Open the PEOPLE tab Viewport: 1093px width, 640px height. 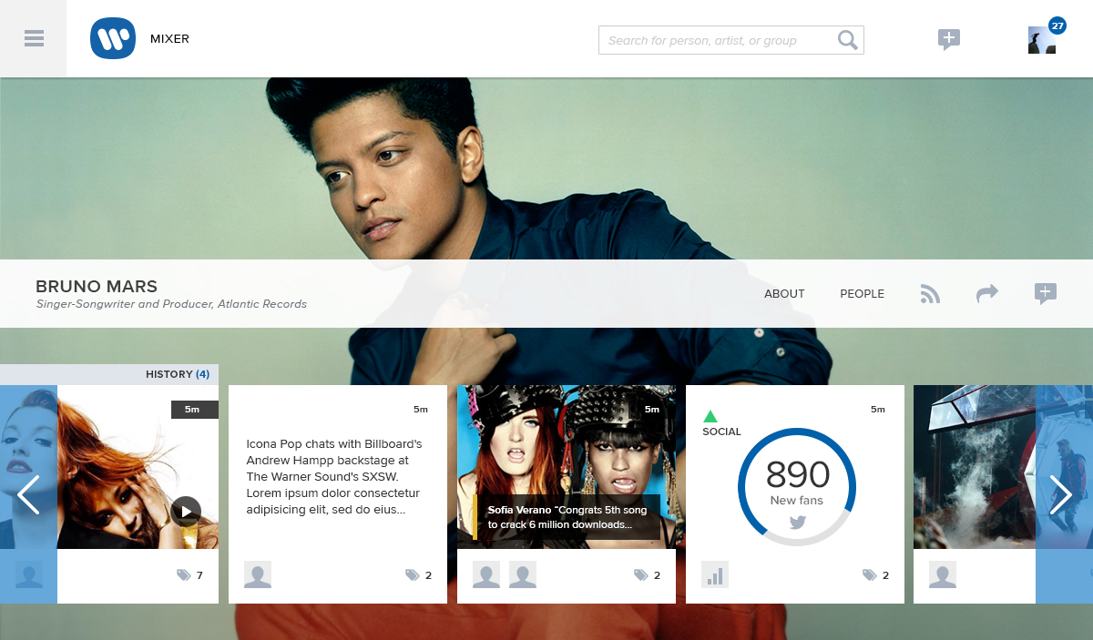click(x=862, y=294)
